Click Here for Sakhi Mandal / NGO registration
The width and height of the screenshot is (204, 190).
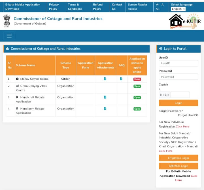click(x=165, y=151)
